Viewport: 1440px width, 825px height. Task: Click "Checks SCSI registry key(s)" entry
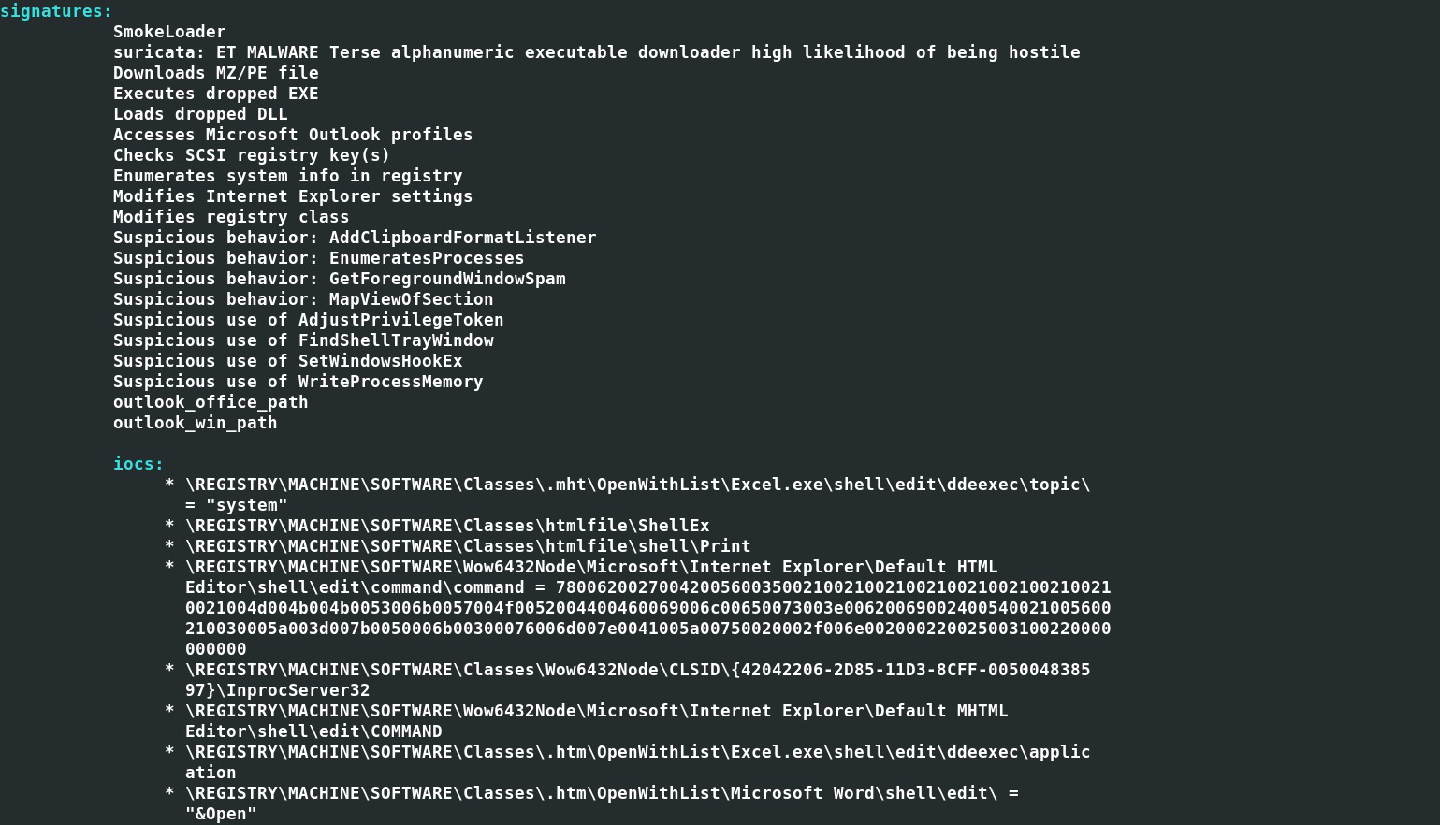click(x=252, y=155)
